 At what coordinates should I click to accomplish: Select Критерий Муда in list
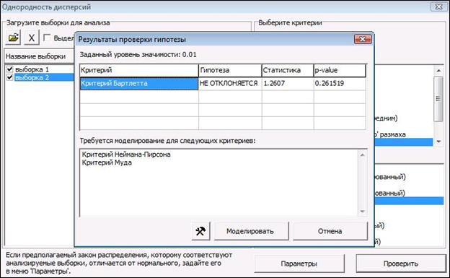coord(107,162)
